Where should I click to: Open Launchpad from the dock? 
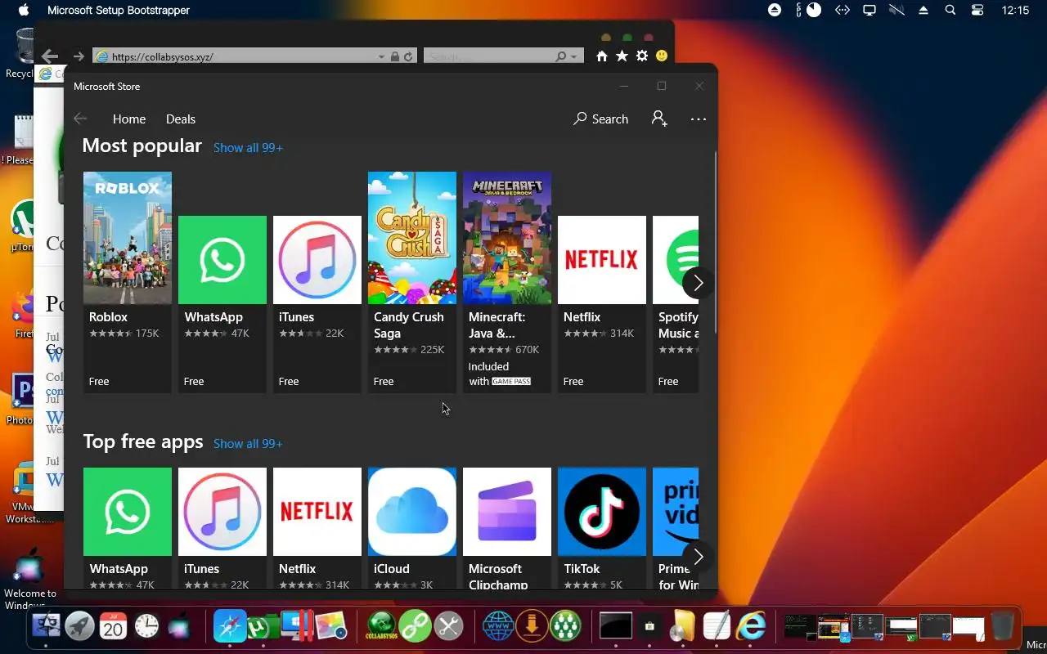coord(79,626)
